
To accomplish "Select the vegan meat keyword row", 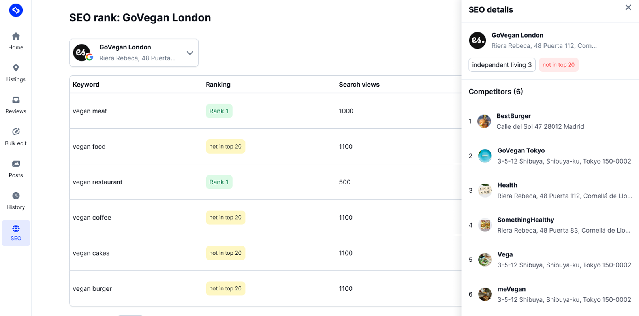I will (90, 111).
